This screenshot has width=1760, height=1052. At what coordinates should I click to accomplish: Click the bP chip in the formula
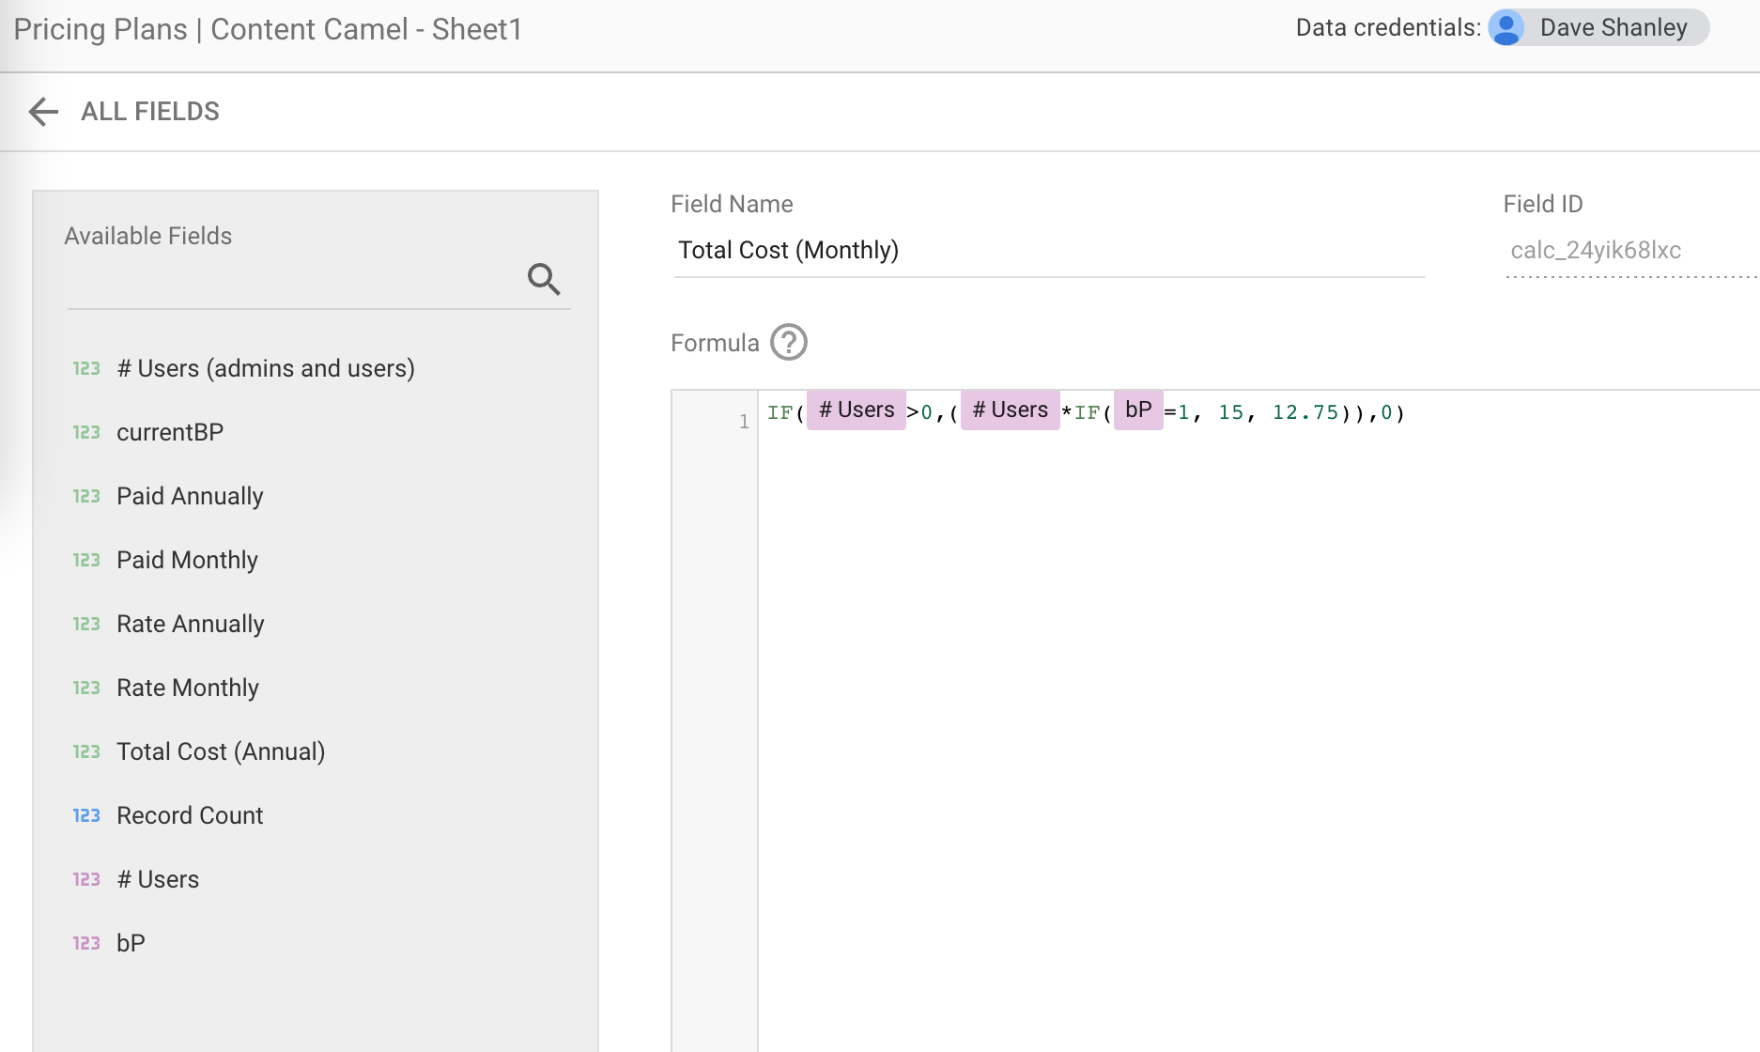(x=1138, y=410)
